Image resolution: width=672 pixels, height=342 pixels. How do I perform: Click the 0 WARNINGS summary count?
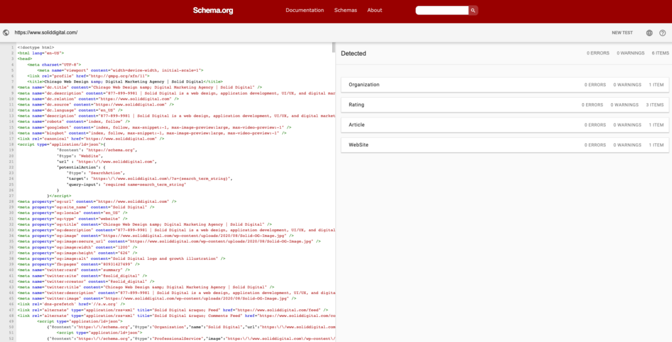pyautogui.click(x=631, y=53)
